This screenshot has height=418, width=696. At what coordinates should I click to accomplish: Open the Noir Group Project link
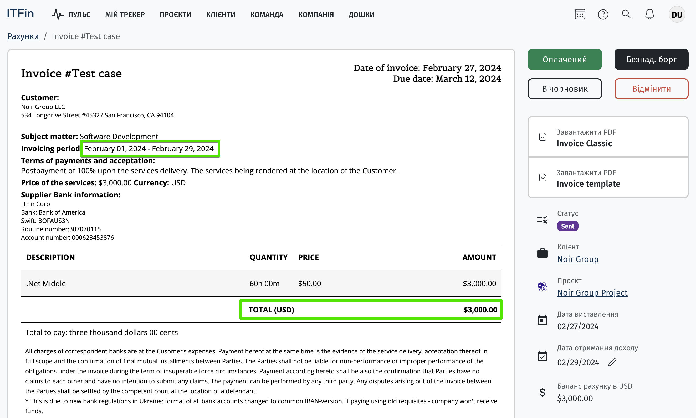click(x=592, y=293)
